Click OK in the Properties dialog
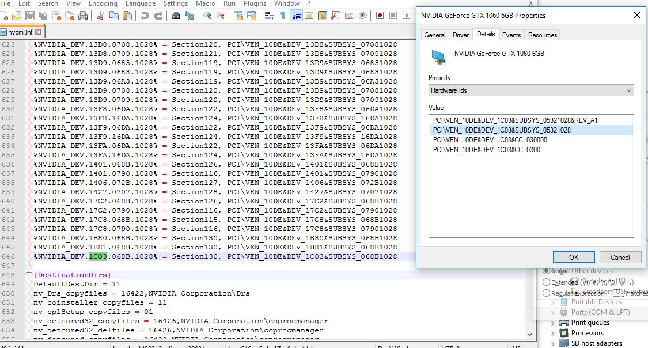 pyautogui.click(x=574, y=257)
